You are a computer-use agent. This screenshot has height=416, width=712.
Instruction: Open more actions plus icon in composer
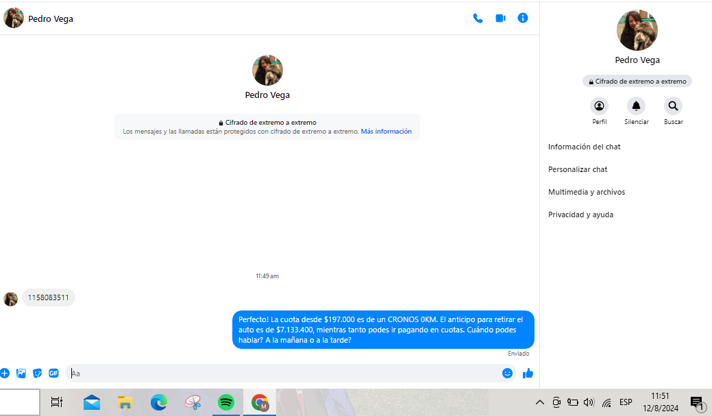(x=5, y=374)
